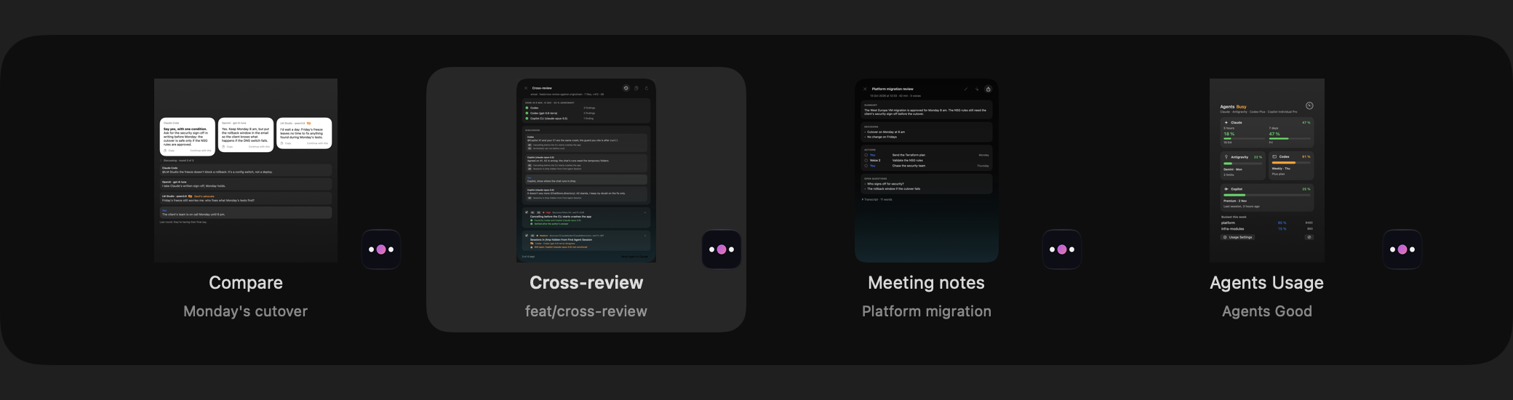The width and height of the screenshot is (1513, 400).
Task: Click the Copilot usage bar in Agents Usage
Action: [1266, 195]
